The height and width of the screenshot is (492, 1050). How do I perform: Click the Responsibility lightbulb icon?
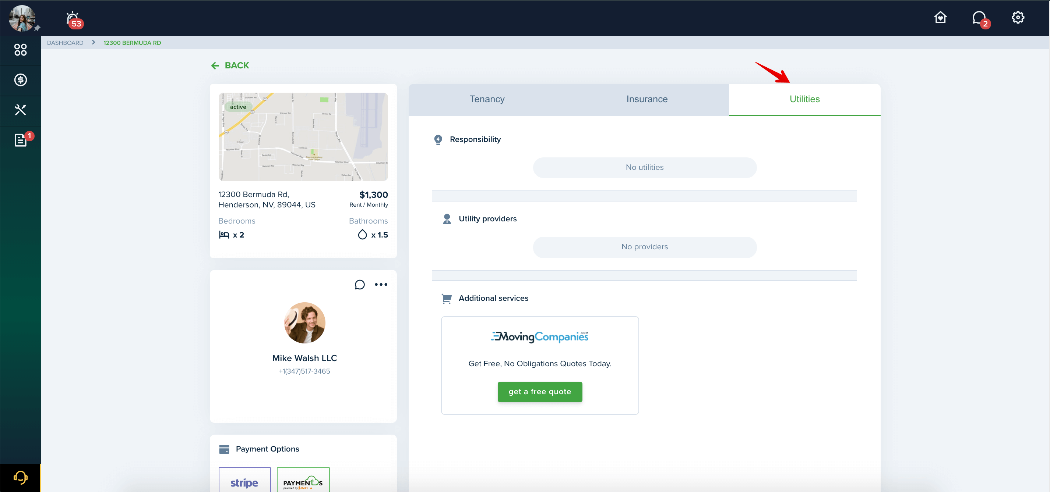point(438,140)
